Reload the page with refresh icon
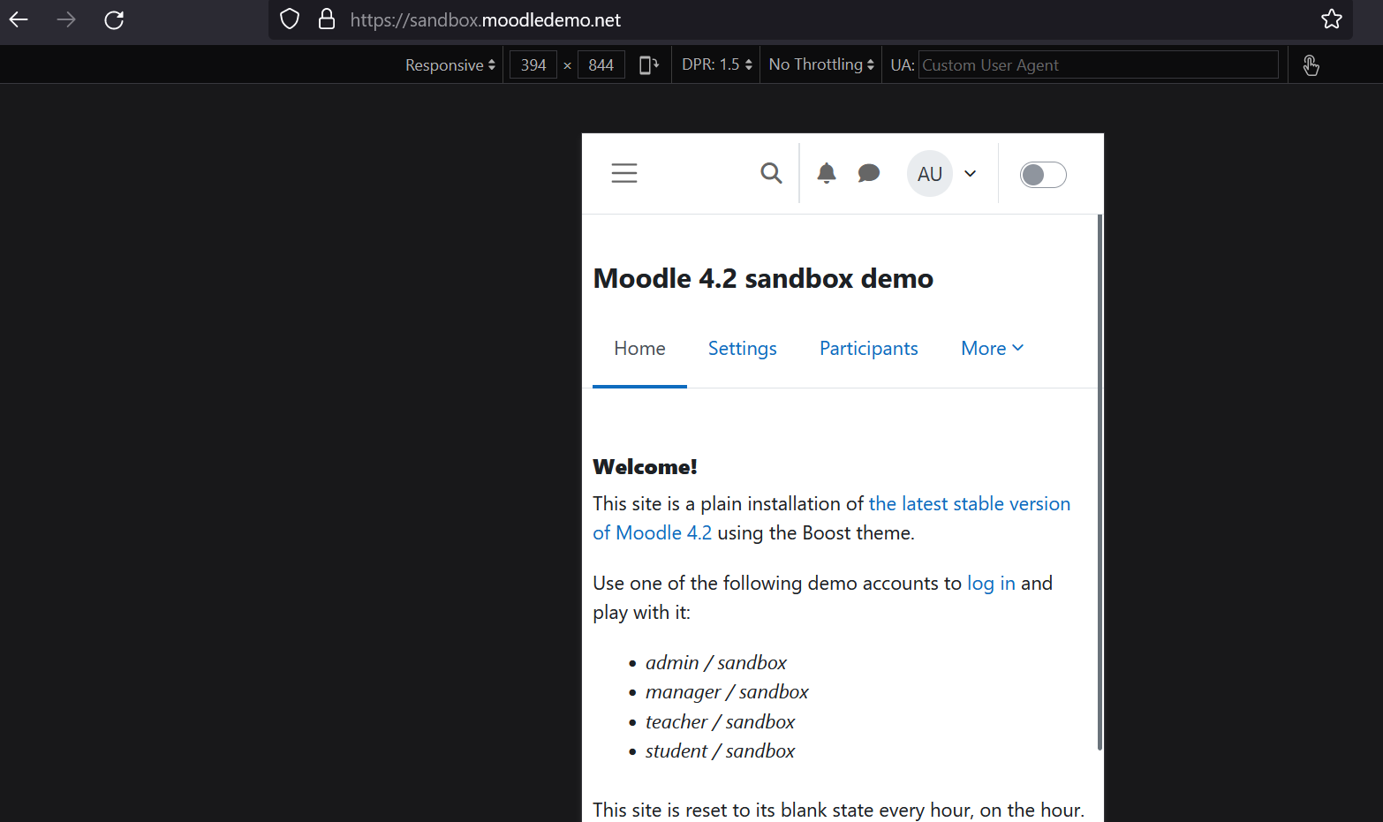This screenshot has width=1383, height=822. pyautogui.click(x=114, y=19)
